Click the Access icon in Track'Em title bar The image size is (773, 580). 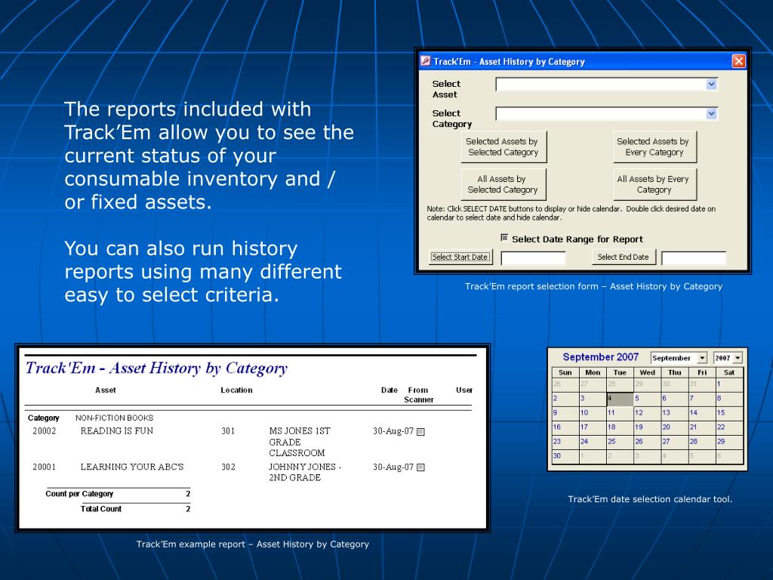tap(425, 61)
